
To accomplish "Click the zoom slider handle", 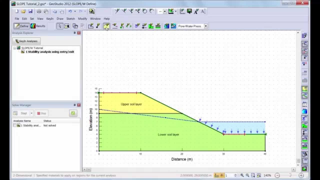I will (x=290, y=175).
